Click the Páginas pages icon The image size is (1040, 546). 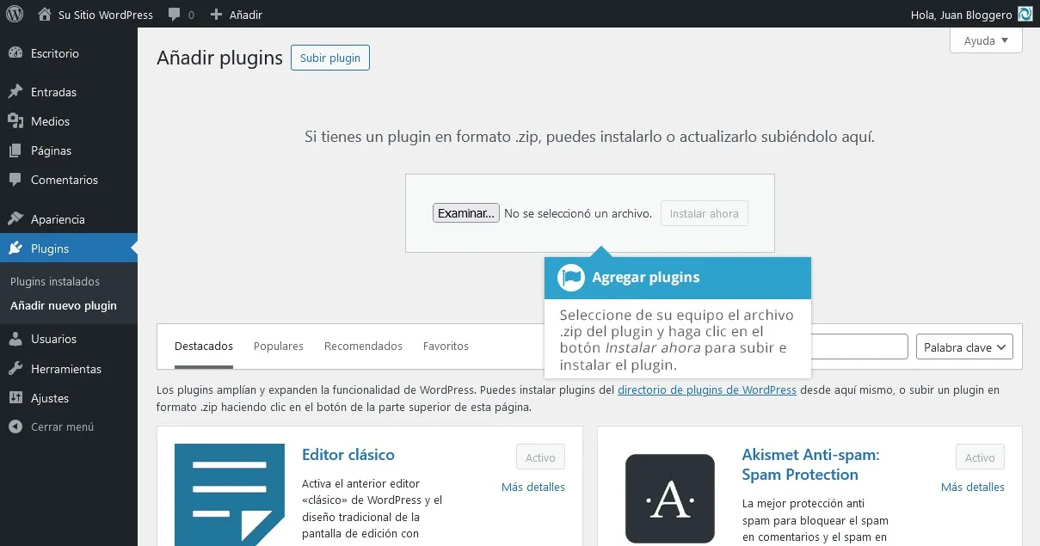point(15,150)
